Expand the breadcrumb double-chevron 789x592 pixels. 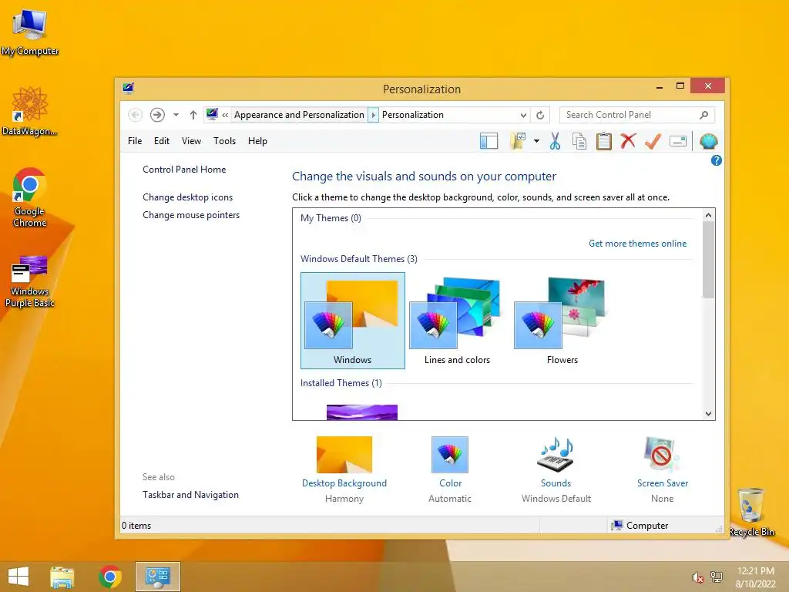[x=225, y=116]
